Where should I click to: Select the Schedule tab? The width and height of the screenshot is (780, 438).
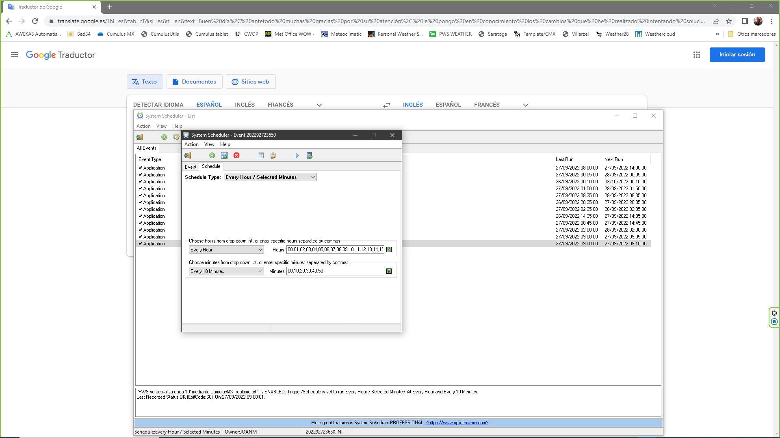[x=211, y=166]
